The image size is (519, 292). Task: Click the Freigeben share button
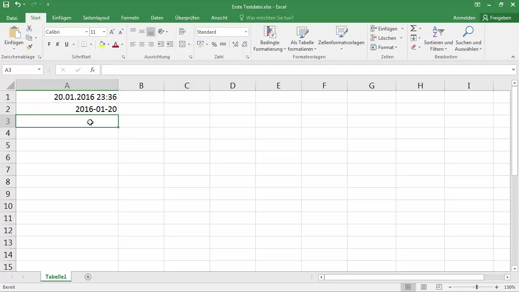click(x=497, y=18)
